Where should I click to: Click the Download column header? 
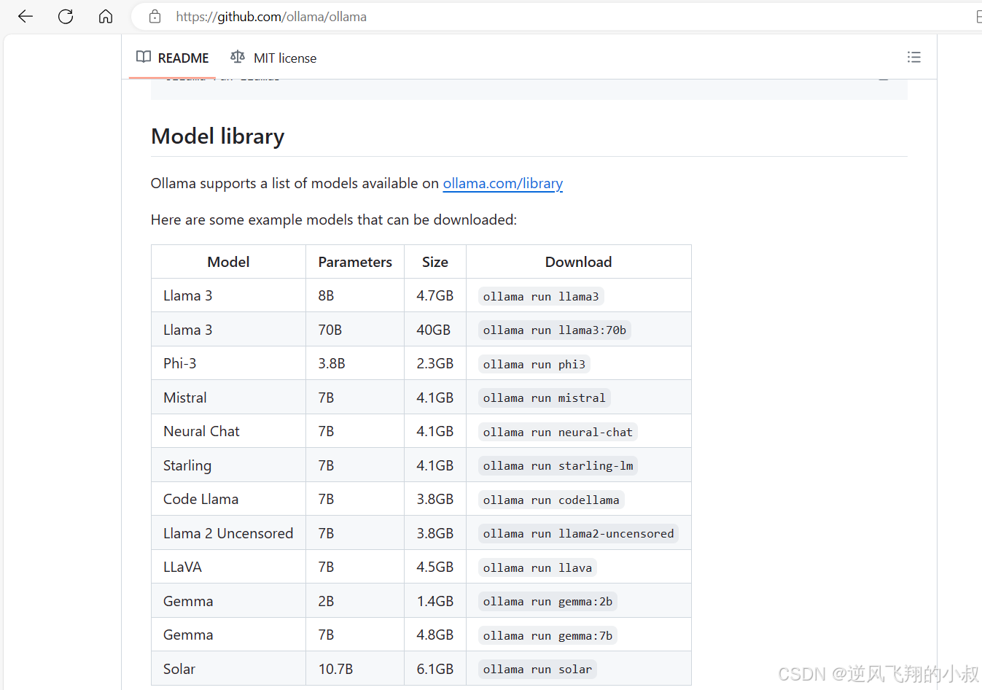[x=579, y=262]
